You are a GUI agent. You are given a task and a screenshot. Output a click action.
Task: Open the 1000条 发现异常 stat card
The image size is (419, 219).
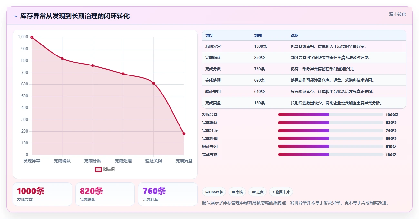pos(42,194)
